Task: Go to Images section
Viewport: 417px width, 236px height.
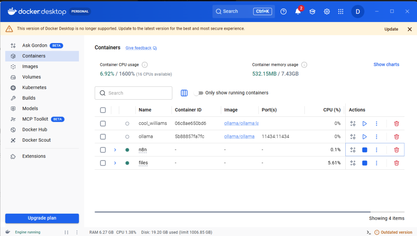Action: click(x=42, y=66)
